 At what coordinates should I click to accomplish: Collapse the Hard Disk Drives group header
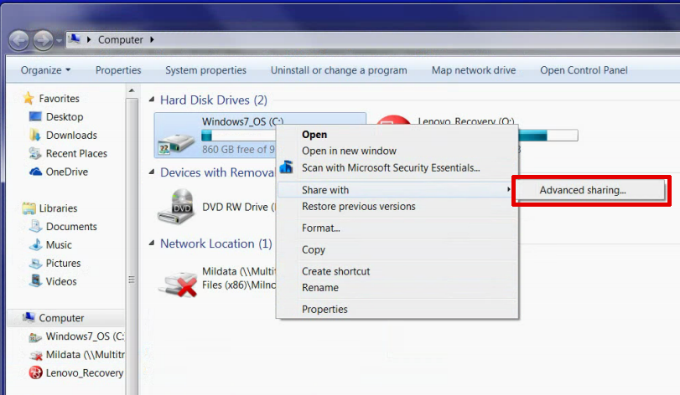click(x=213, y=100)
